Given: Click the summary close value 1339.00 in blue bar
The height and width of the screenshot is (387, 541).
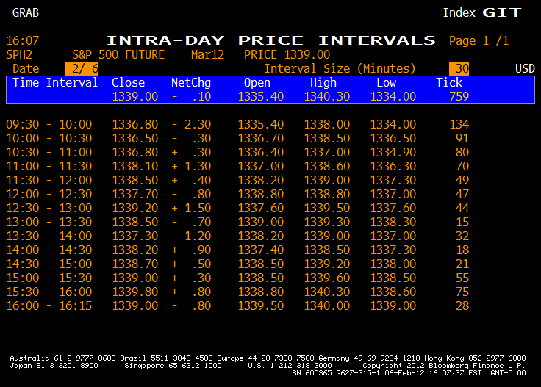Looking at the screenshot, I should click(135, 96).
